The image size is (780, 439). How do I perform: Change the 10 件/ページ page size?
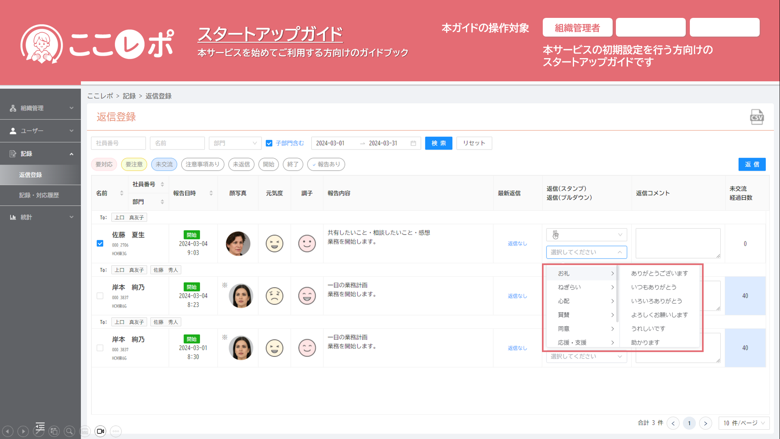[743, 423]
